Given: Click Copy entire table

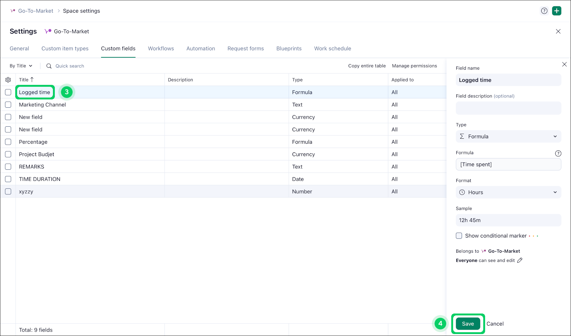Looking at the screenshot, I should click(367, 66).
